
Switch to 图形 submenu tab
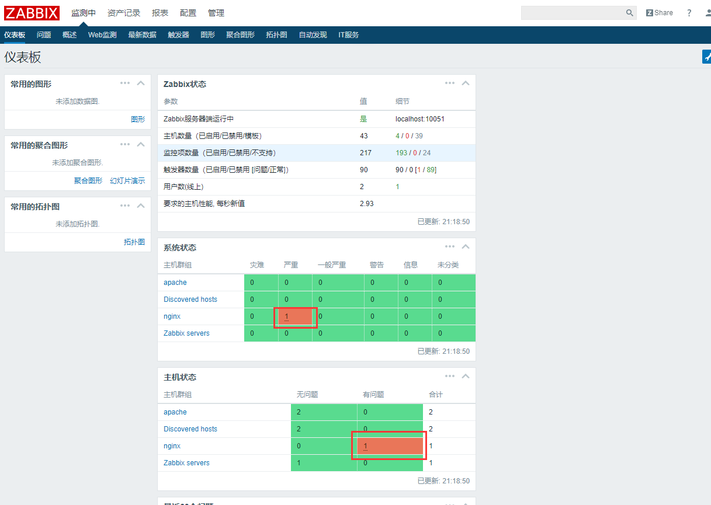point(207,35)
